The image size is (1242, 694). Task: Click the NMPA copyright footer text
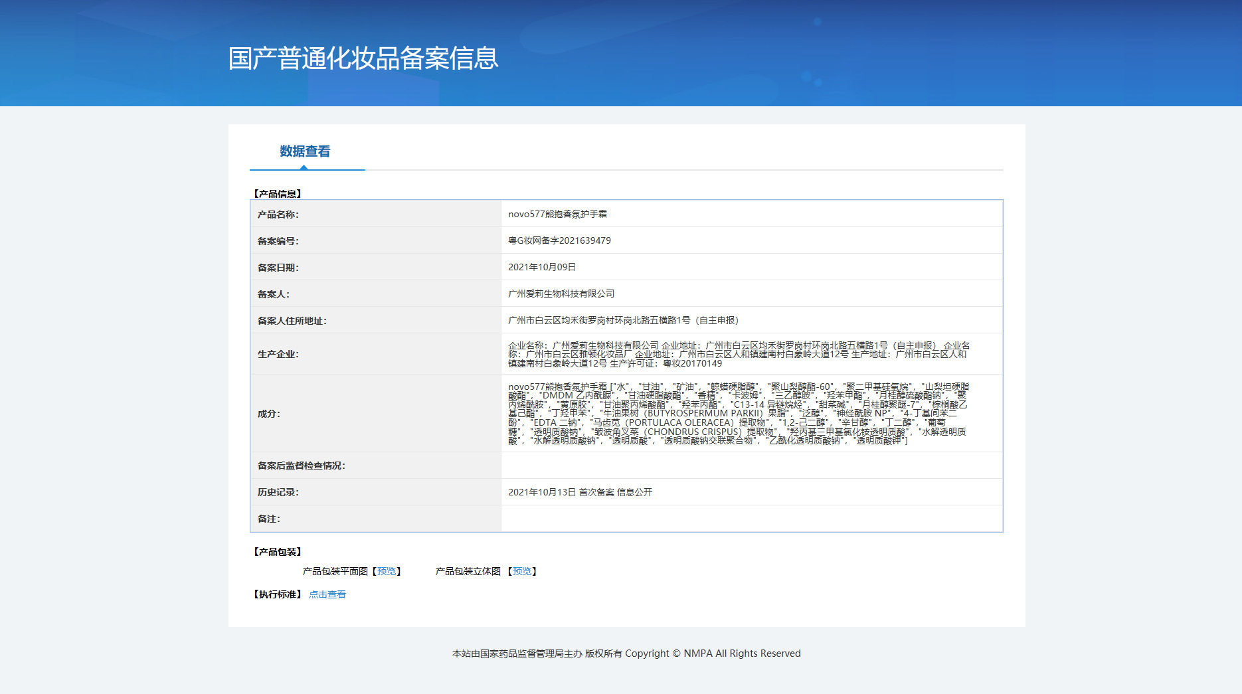click(626, 653)
